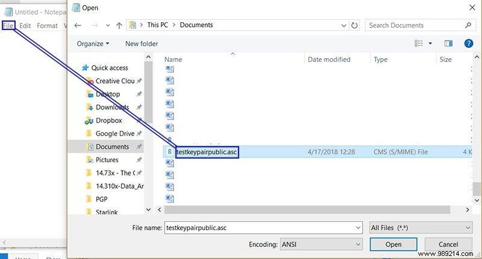482x259 pixels.
Task: Select the PGP folder in sidebar
Action: pos(101,200)
